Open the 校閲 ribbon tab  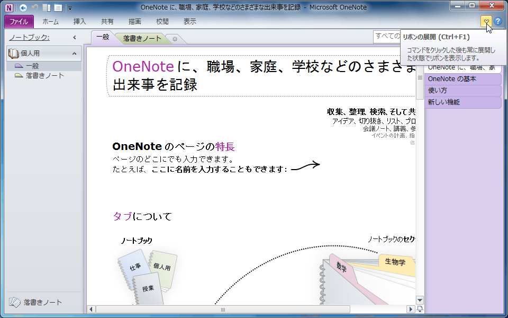[162, 22]
